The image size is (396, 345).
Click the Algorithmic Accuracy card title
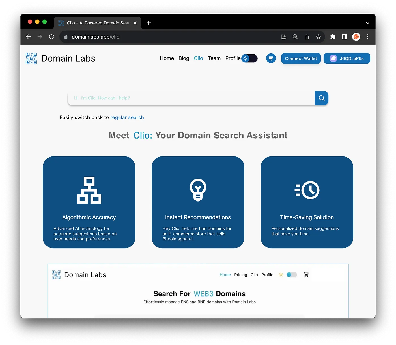89,217
